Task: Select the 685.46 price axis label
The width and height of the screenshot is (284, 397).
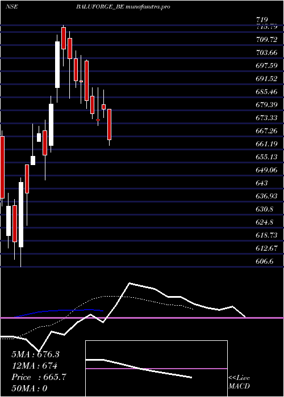Action: [266, 92]
